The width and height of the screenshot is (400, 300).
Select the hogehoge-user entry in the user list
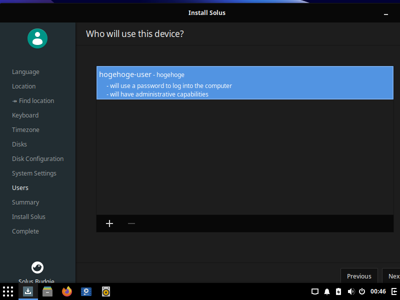coord(245,83)
